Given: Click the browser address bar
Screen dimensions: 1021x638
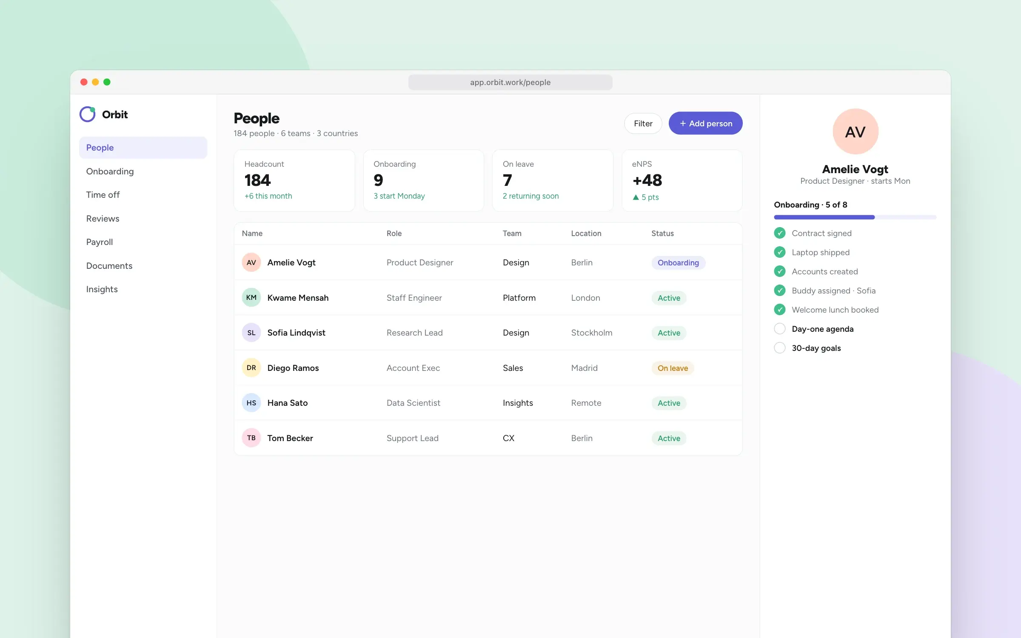Looking at the screenshot, I should click(x=510, y=83).
